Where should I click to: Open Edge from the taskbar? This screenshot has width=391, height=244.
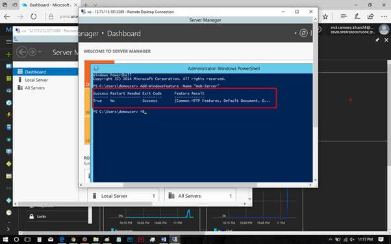[62, 239]
